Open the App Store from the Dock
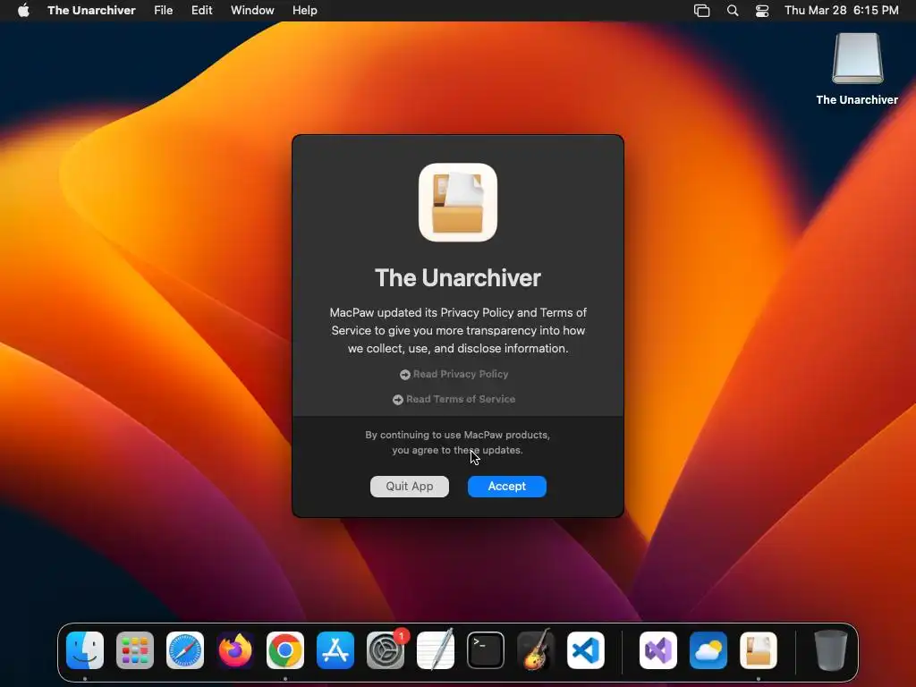The height and width of the screenshot is (687, 916). pyautogui.click(x=335, y=650)
